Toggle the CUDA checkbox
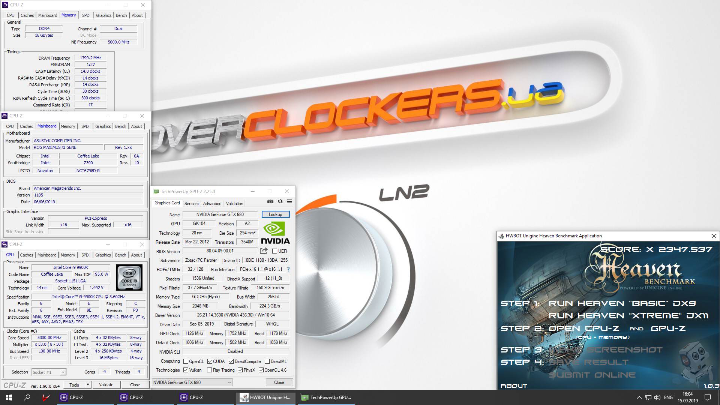 (210, 361)
